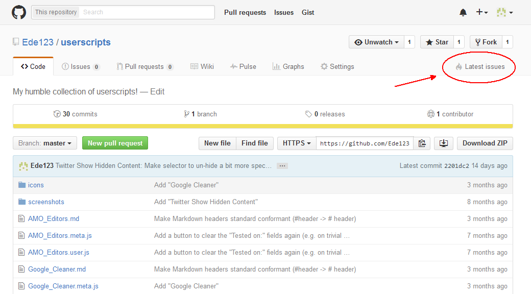Expand the commit message ellipsis
The image size is (531, 294).
coord(282,166)
